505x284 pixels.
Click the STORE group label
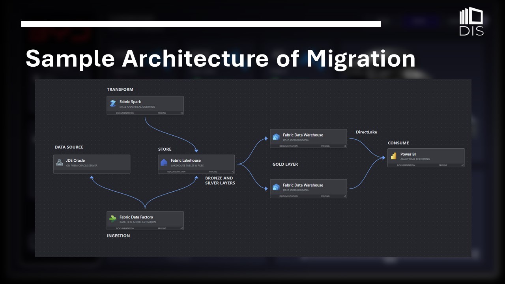(x=165, y=149)
